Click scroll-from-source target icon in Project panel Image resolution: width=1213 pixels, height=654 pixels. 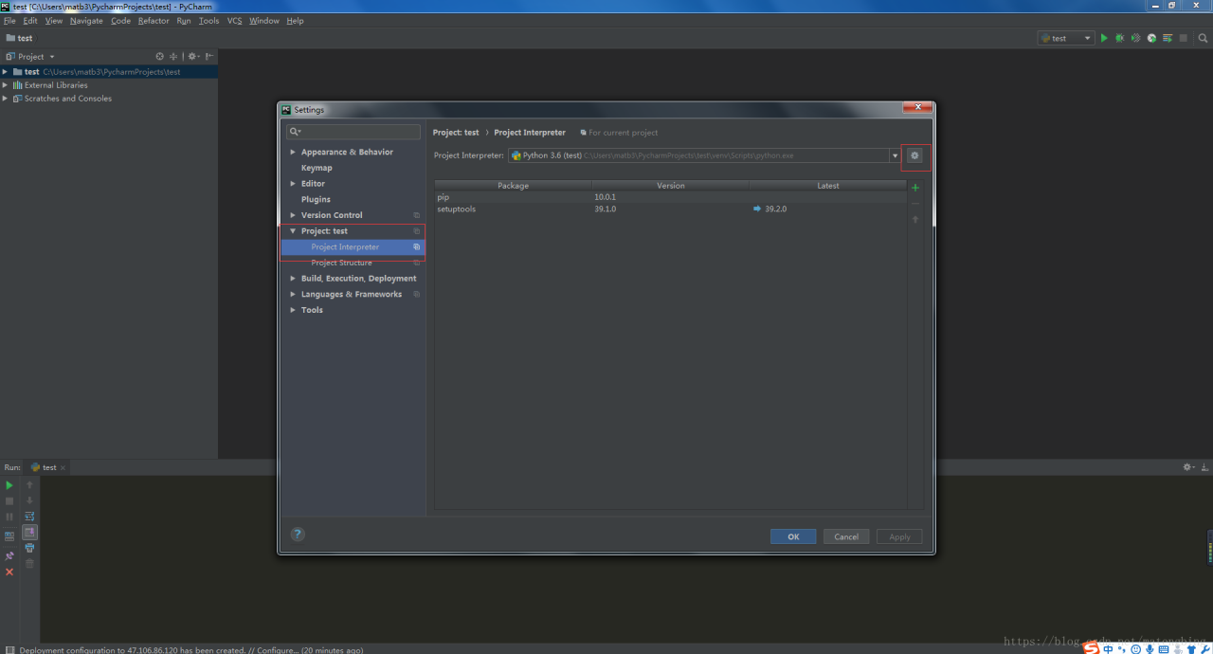pos(159,56)
